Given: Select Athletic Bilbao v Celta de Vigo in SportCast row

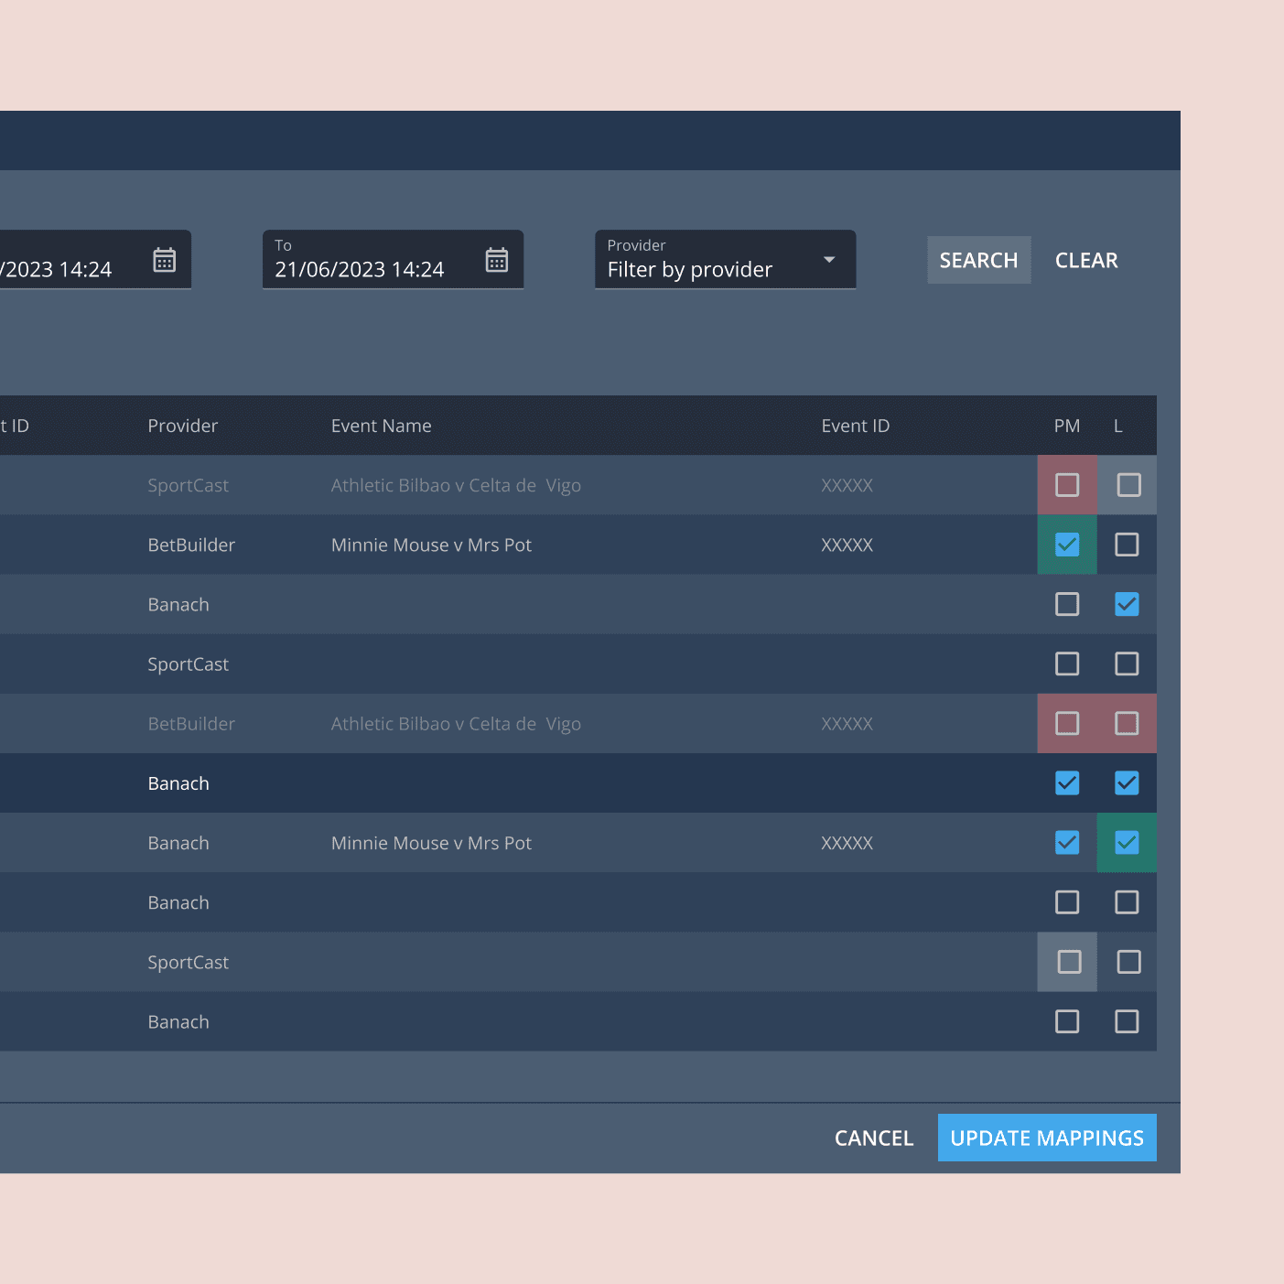Looking at the screenshot, I should pyautogui.click(x=456, y=485).
